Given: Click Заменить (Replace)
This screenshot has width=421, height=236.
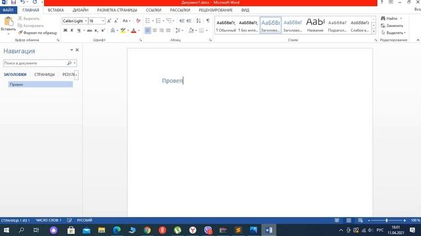Looking at the screenshot, I should point(392,26).
